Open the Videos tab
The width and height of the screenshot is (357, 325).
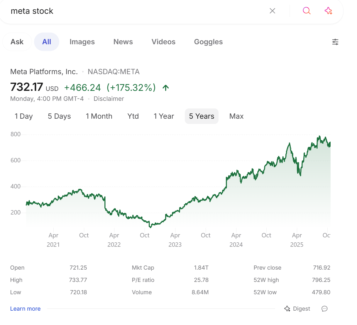click(163, 42)
